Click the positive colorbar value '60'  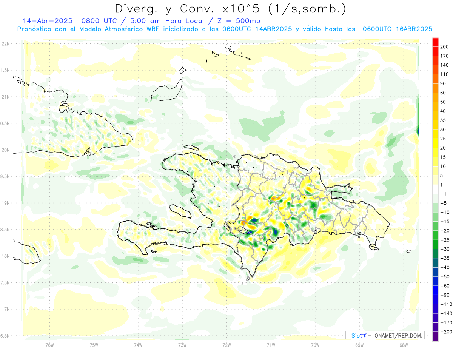tap(444, 93)
